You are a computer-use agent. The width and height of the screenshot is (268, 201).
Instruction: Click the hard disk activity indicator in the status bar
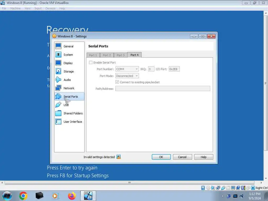click(x=203, y=188)
